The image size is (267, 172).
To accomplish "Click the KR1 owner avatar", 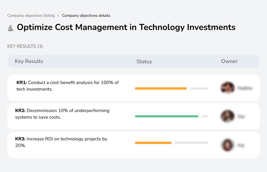I will tap(228, 88).
